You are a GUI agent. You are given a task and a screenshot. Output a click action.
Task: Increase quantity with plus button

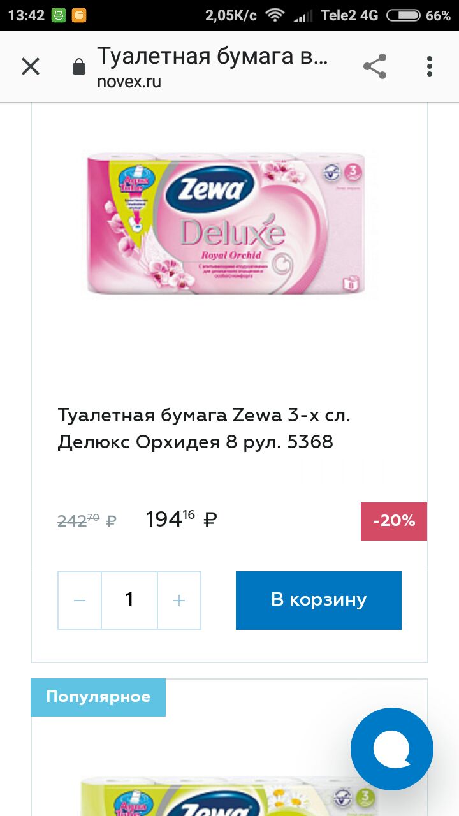pos(179,601)
